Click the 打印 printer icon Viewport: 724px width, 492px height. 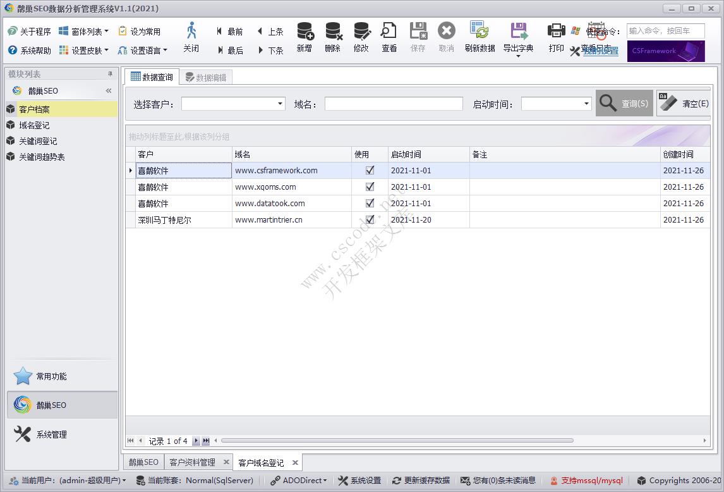(x=556, y=32)
